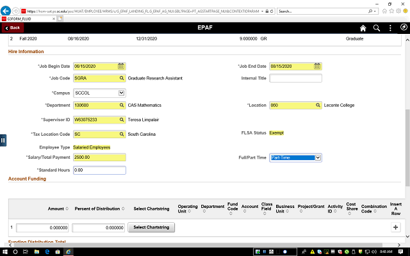Image resolution: width=410 pixels, height=256 pixels.
Task: Open browser Favorites star icon
Action: (391, 11)
